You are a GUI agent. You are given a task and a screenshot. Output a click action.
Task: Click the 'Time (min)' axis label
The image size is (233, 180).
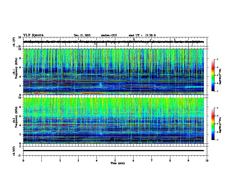[118, 163]
